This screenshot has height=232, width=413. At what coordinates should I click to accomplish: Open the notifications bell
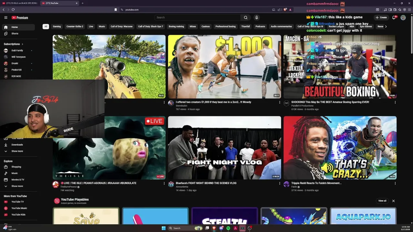pos(394,17)
